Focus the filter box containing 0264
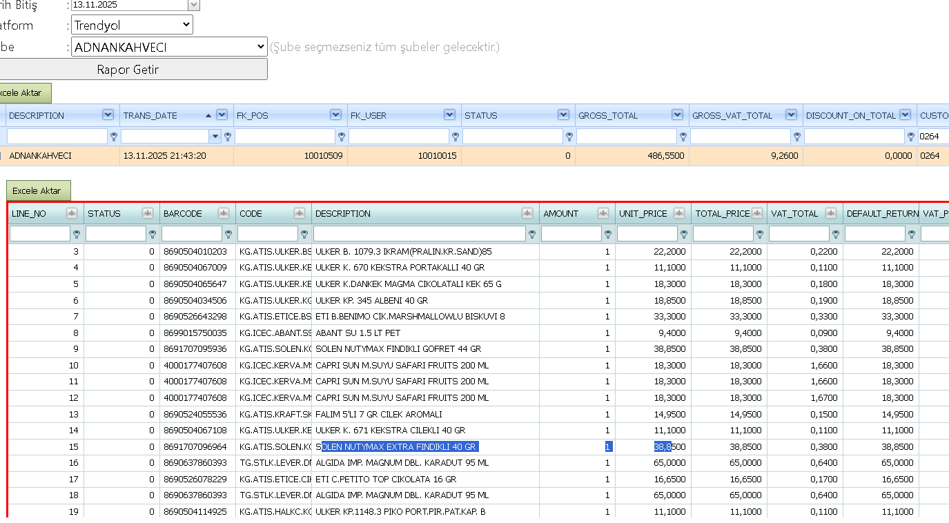Viewport: 949px width, 523px height. click(x=933, y=137)
